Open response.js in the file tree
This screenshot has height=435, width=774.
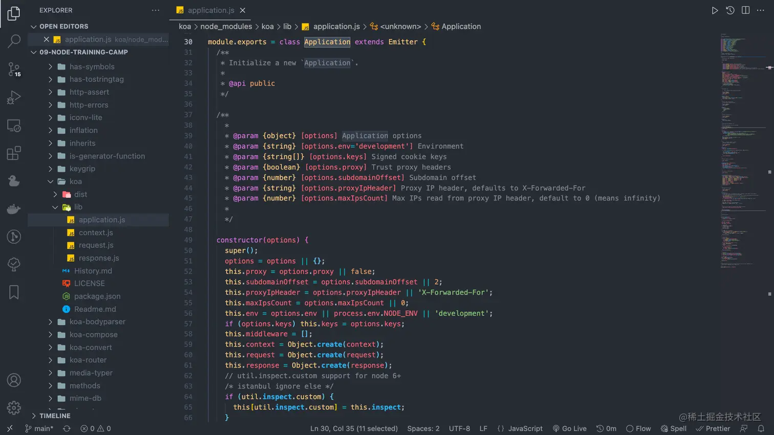pyautogui.click(x=98, y=258)
